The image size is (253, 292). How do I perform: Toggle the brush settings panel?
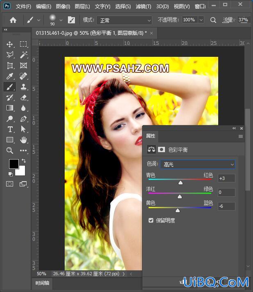coord(71,20)
